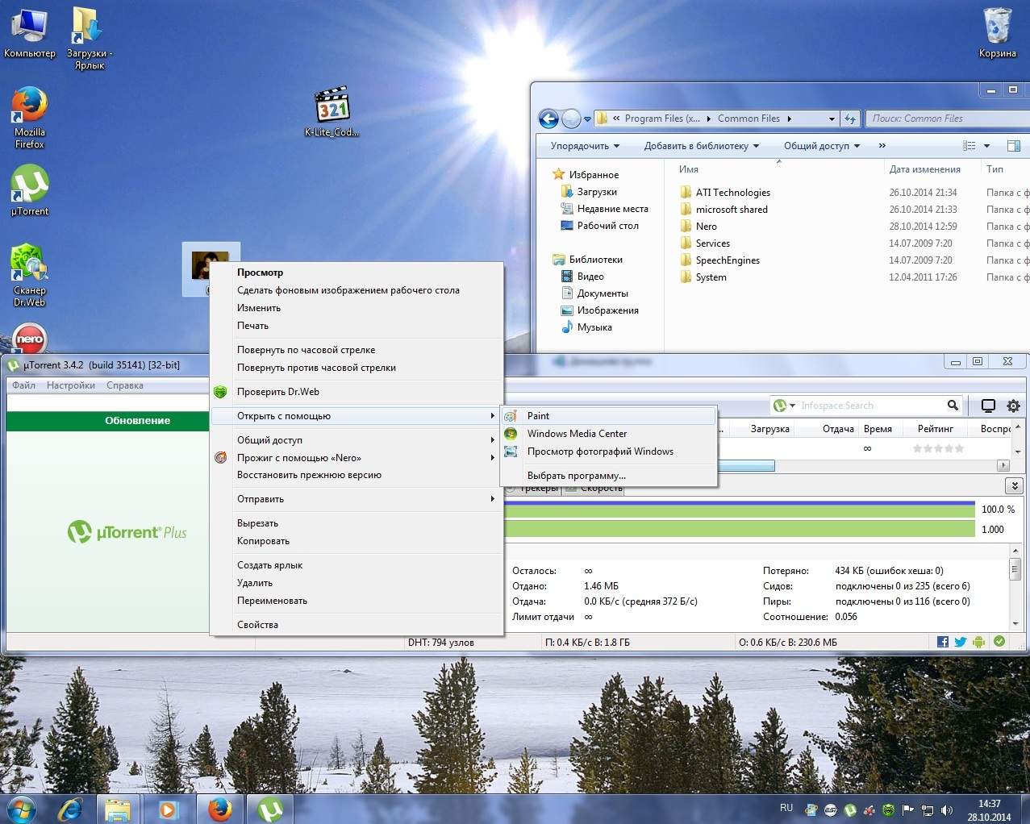Open µTorrent preferences gear icon
This screenshot has height=824, width=1030.
[x=1013, y=406]
